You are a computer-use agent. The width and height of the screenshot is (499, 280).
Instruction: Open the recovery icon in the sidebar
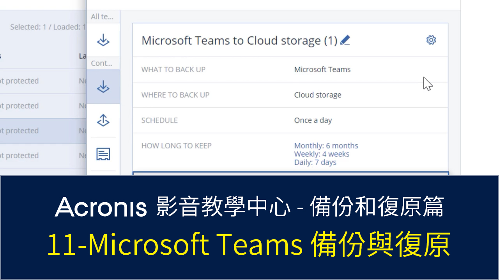tap(103, 121)
